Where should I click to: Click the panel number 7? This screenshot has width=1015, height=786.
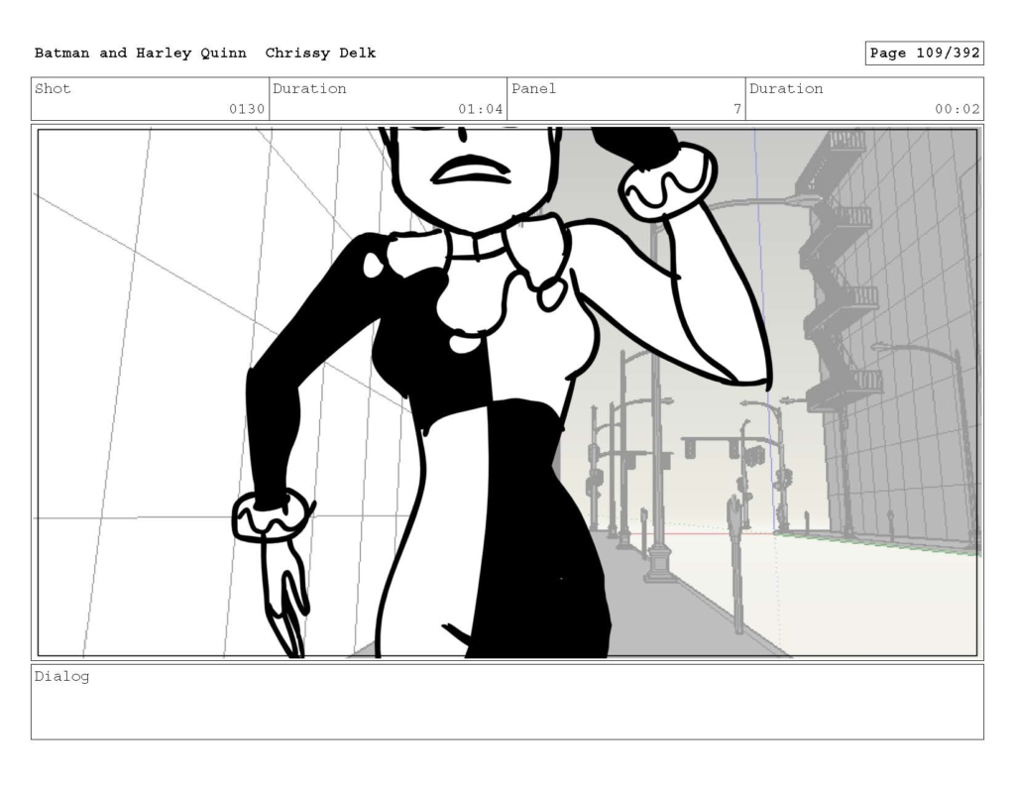click(736, 109)
